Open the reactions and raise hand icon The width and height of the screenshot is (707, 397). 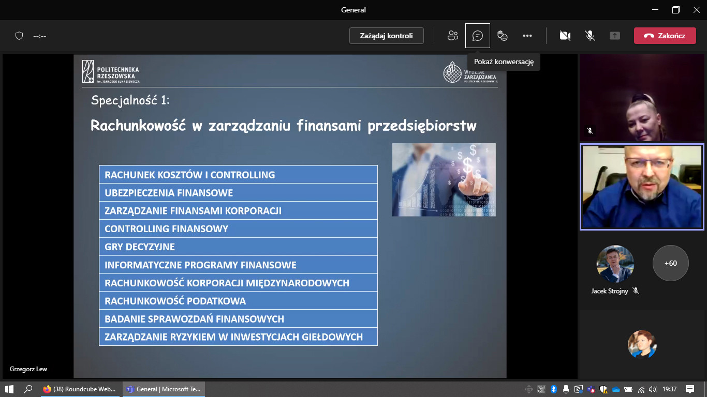(x=502, y=36)
